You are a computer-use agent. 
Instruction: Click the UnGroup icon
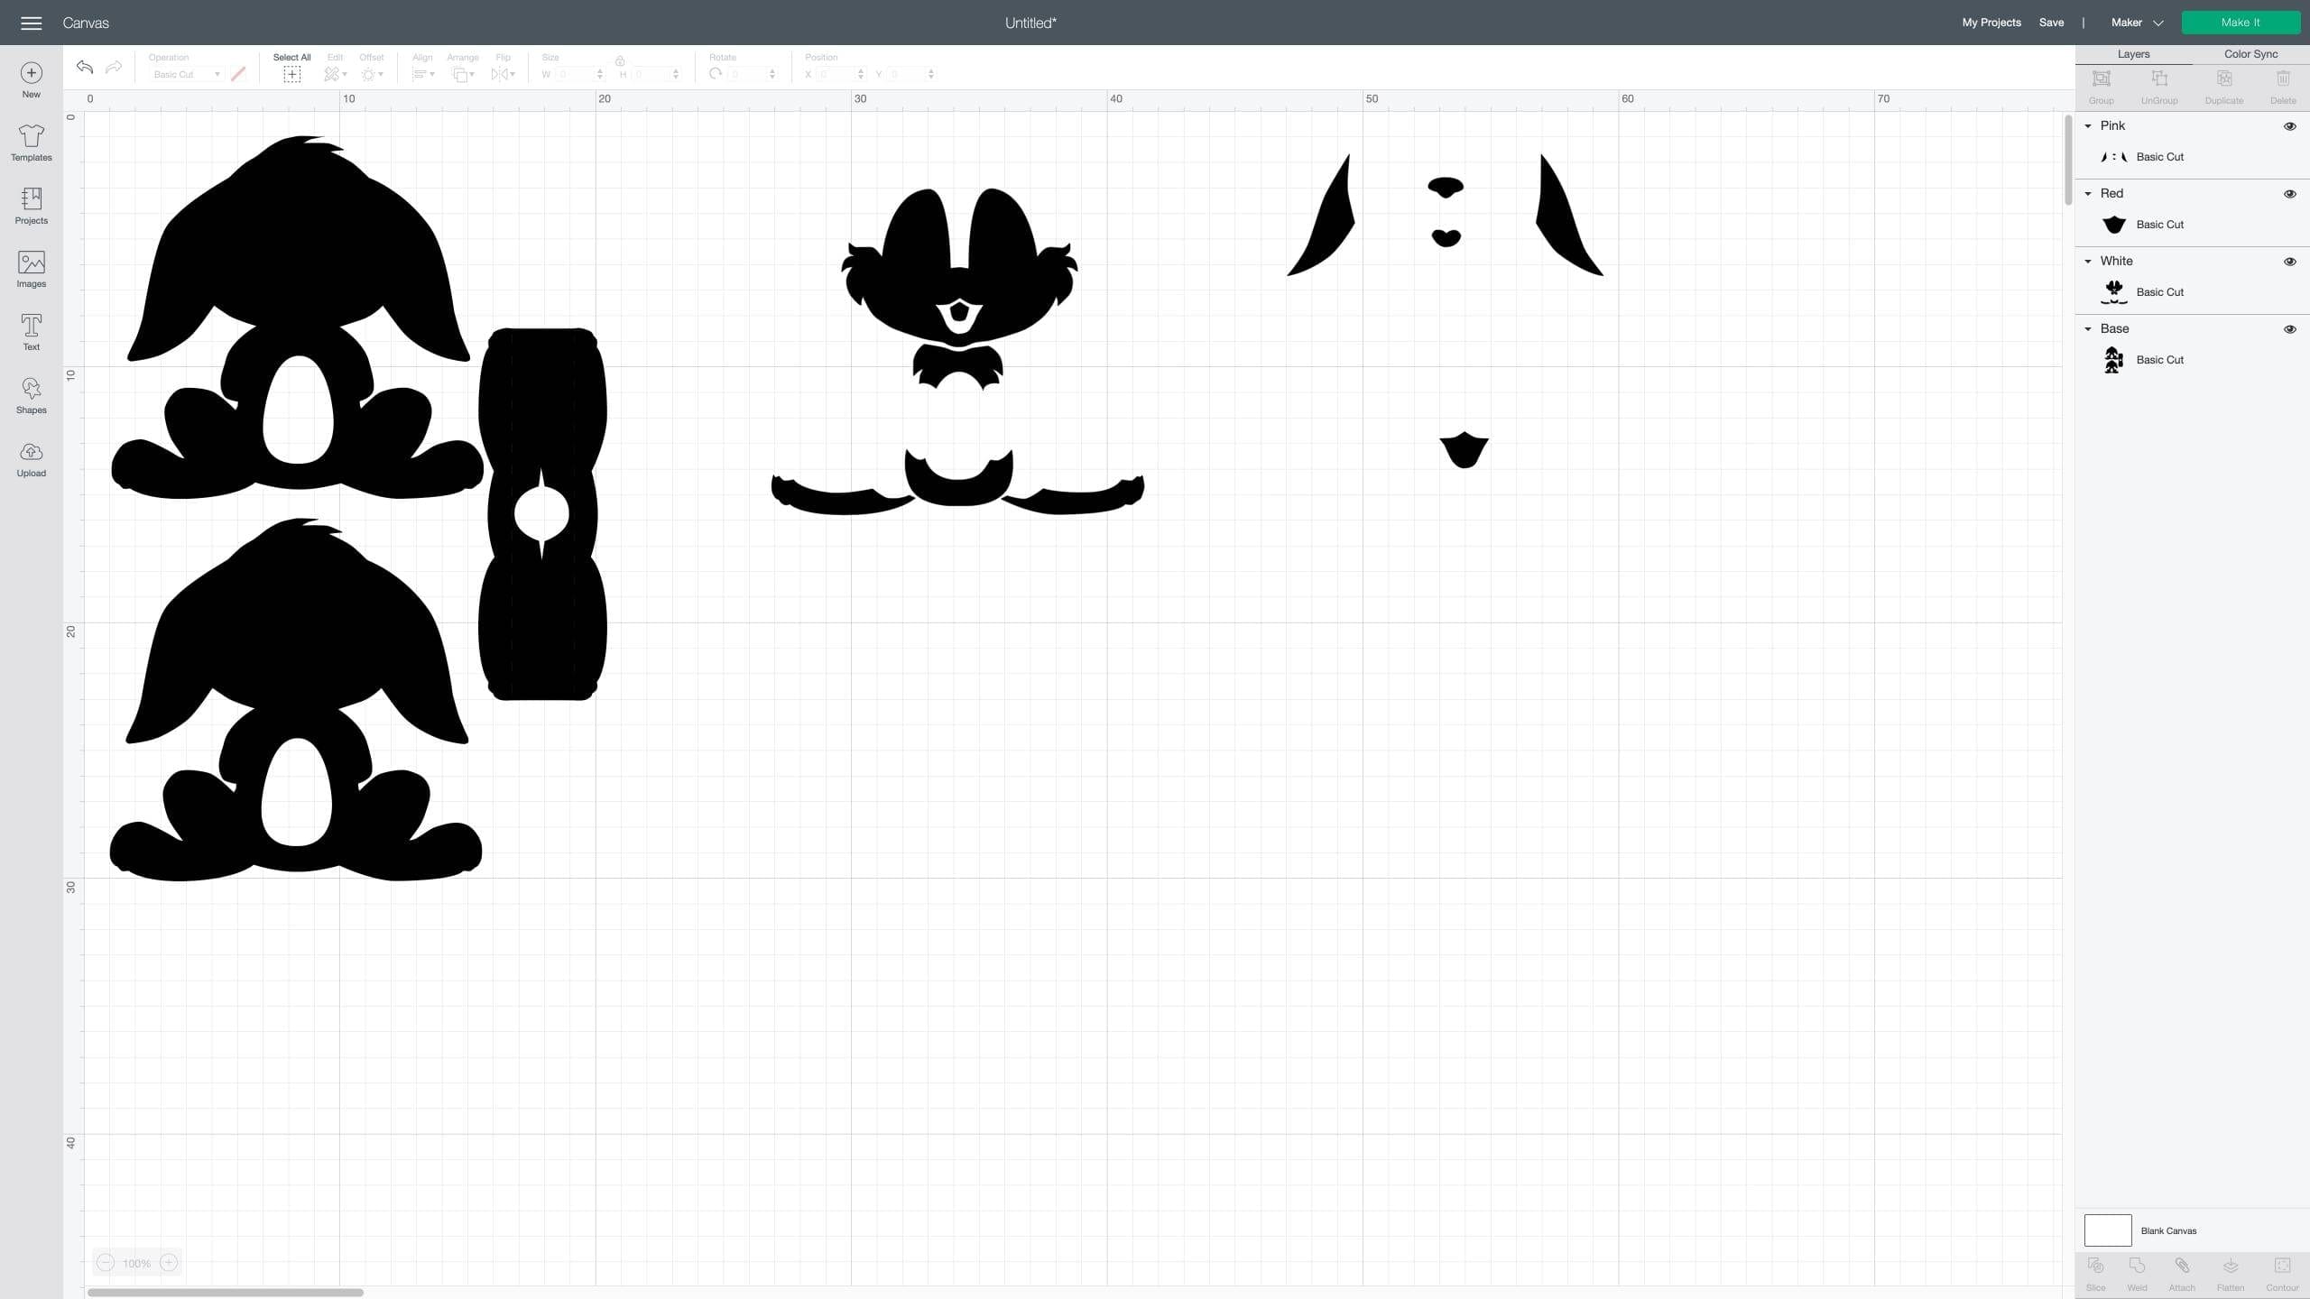(x=2159, y=79)
